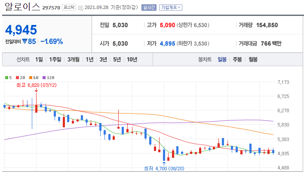Switch to 일봉 daily candle chart
The width and height of the screenshot is (304, 172).
pos(222,59)
